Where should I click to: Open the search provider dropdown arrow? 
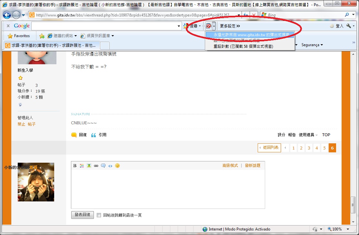pos(354,15)
